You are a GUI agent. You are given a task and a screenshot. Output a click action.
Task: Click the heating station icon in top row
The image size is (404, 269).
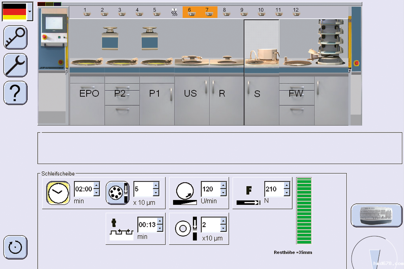click(x=174, y=12)
